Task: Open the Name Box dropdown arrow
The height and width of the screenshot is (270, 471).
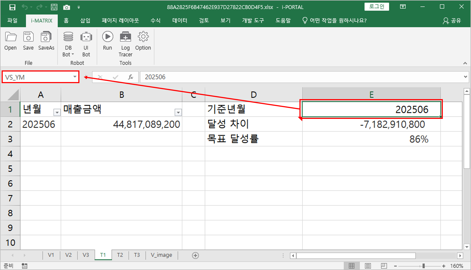Action: [x=75, y=77]
